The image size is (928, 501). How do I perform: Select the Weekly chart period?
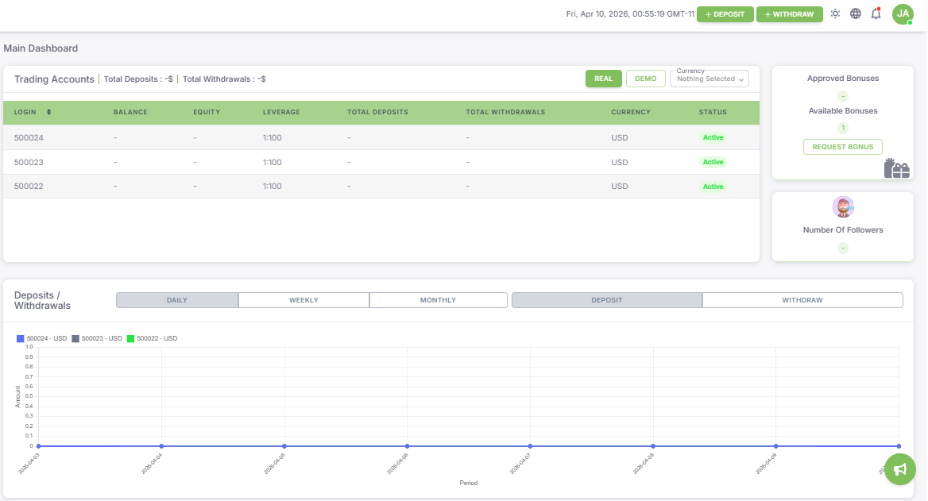point(304,300)
